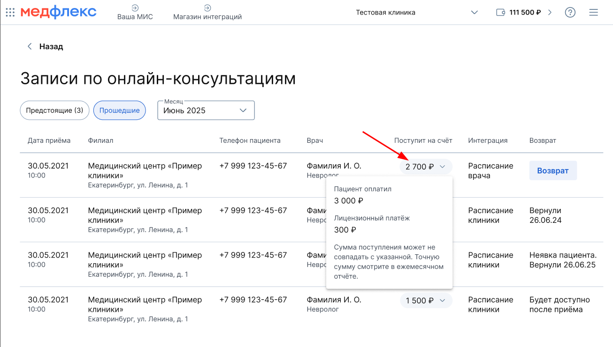613x347 pixels.
Task: Click Интеграция column header
Action: tap(488, 140)
